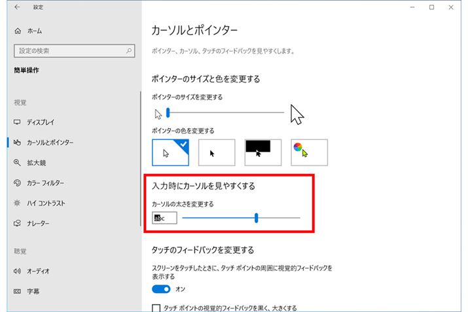The image size is (468, 312).
Task: Click the high contrast sun icon
Action: click(17, 203)
